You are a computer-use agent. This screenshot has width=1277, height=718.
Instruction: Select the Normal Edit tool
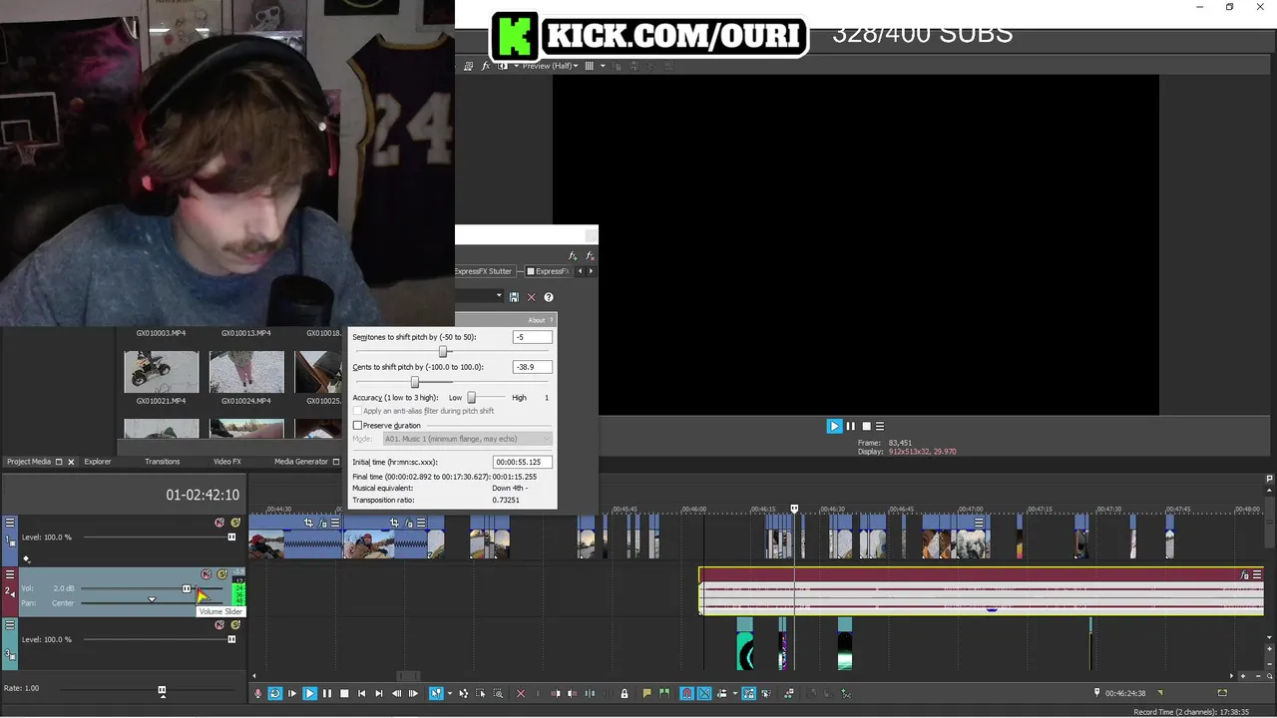tap(436, 693)
